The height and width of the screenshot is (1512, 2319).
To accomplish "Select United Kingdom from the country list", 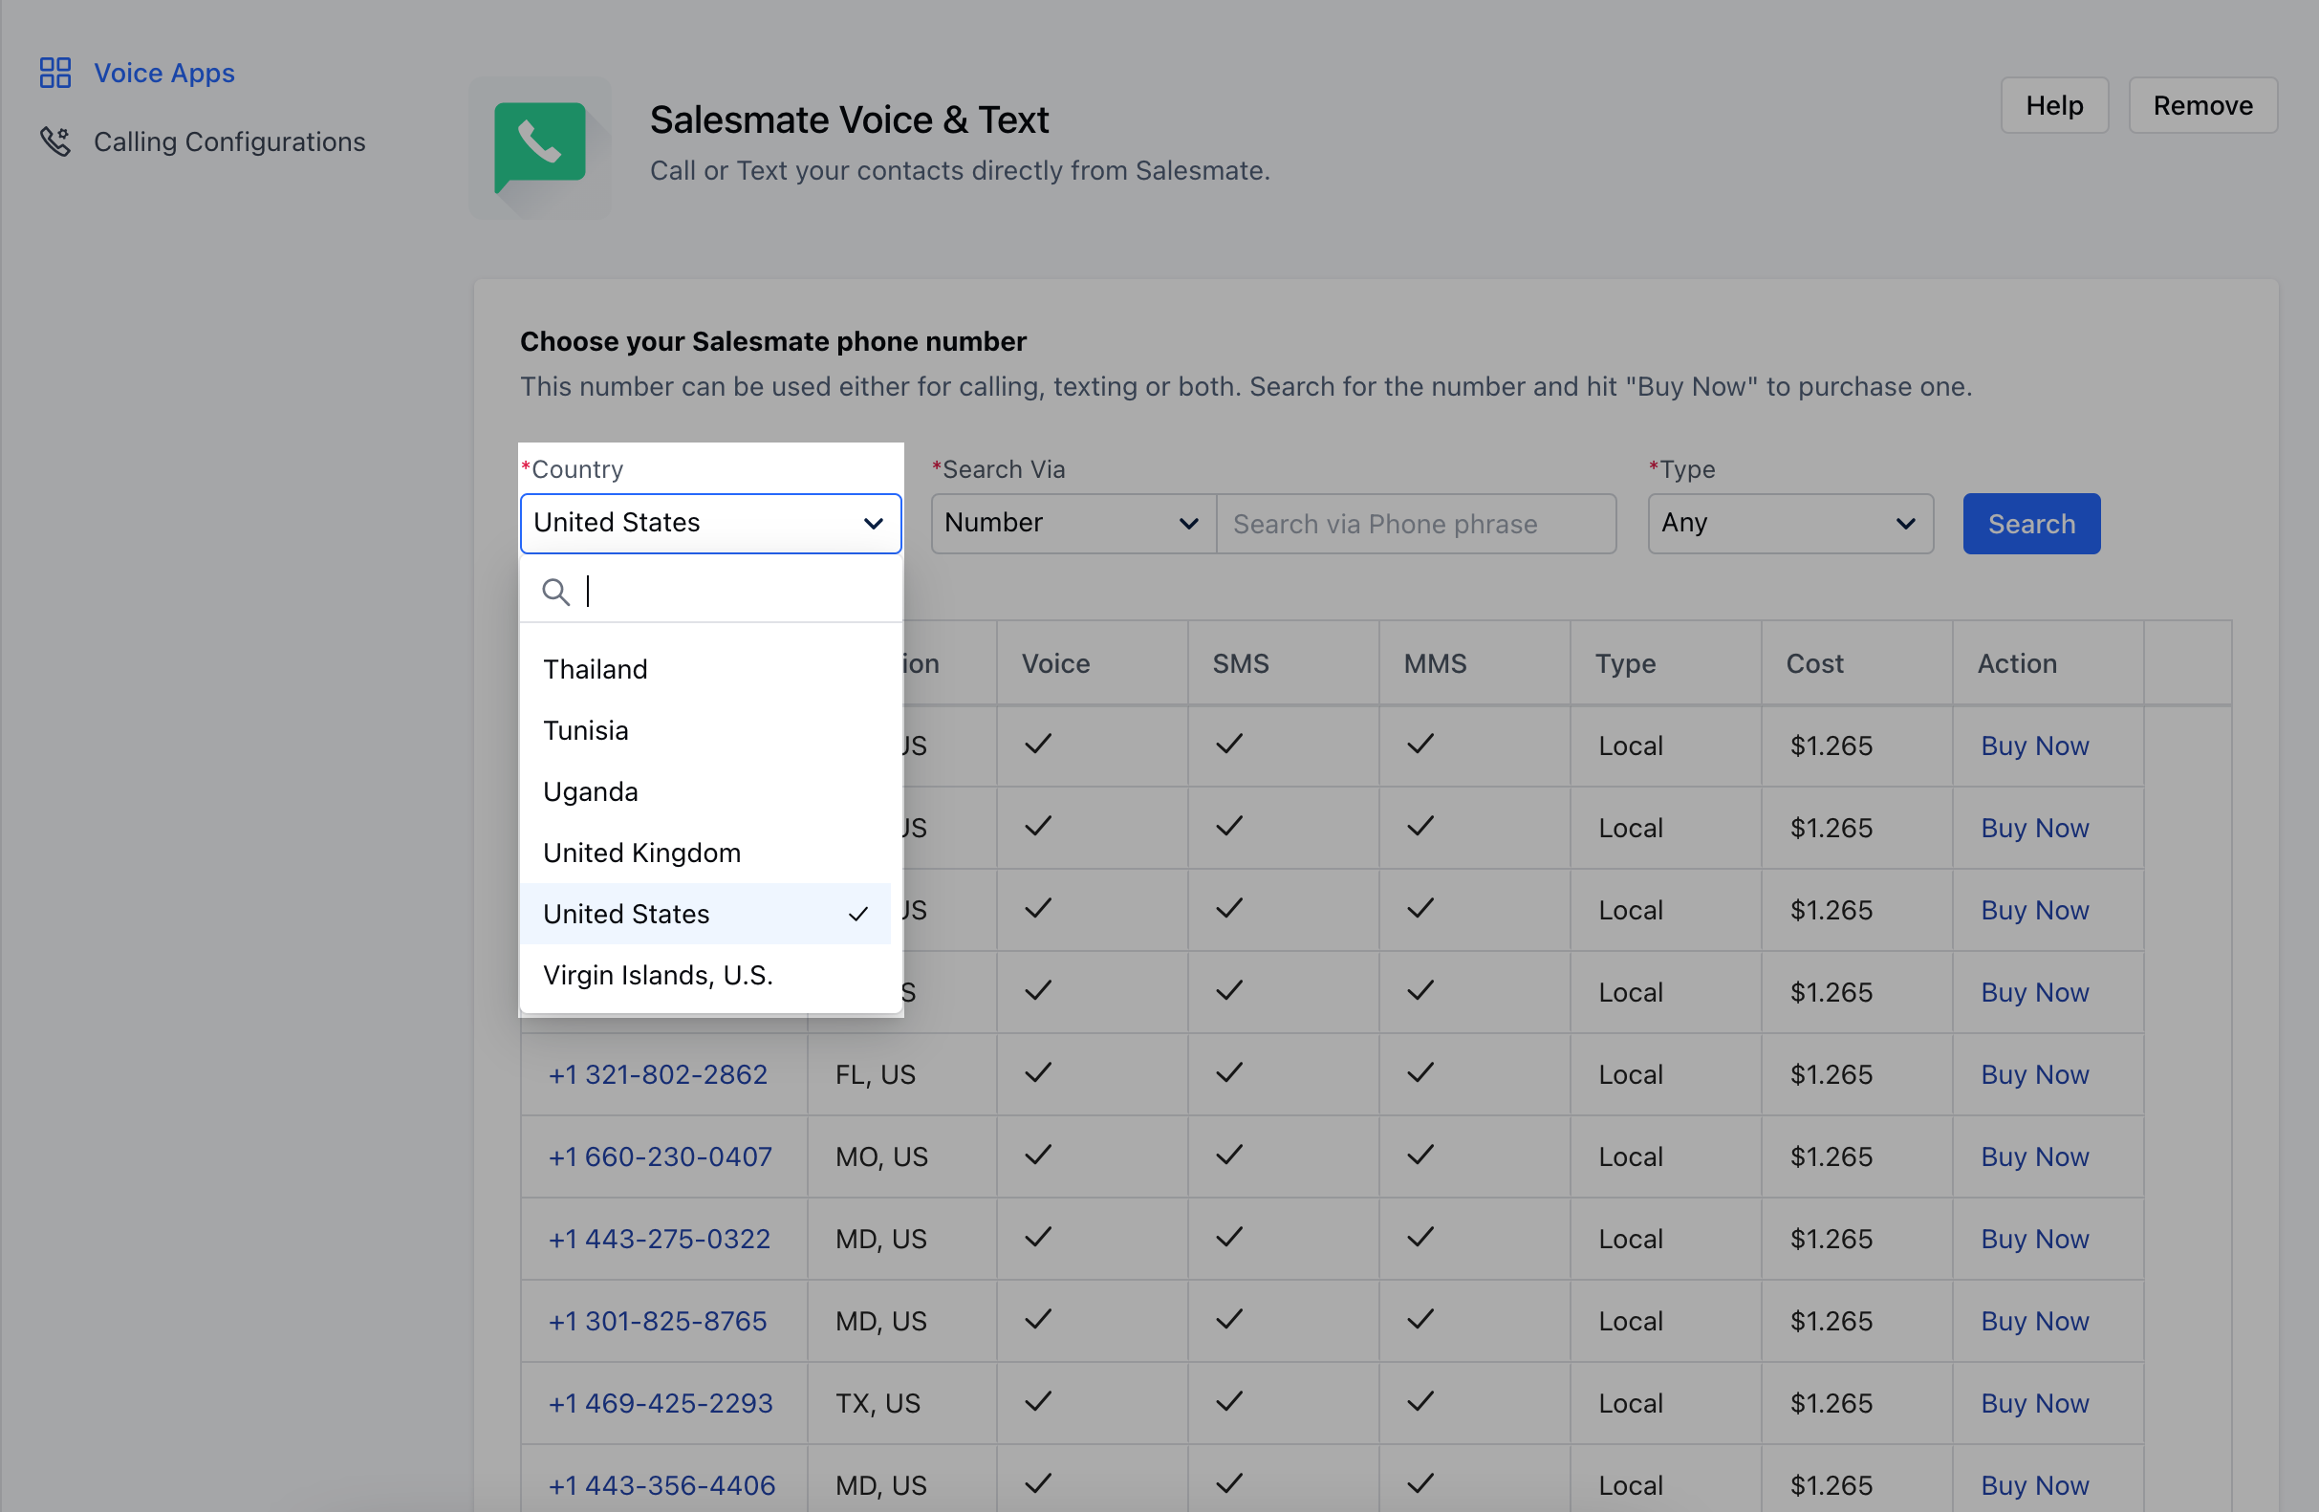I will tap(642, 853).
